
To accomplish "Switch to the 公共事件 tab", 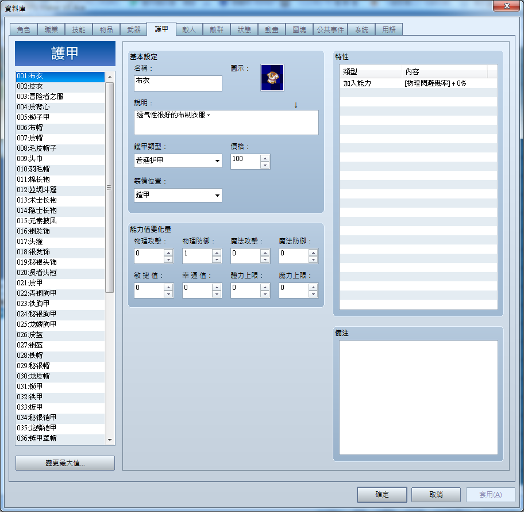I will pyautogui.click(x=330, y=29).
